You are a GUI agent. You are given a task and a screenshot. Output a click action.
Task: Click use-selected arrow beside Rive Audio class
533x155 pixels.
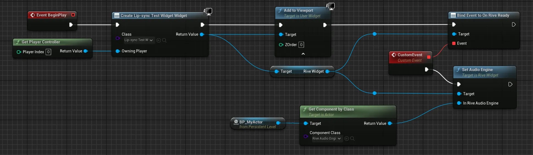tap(347, 139)
